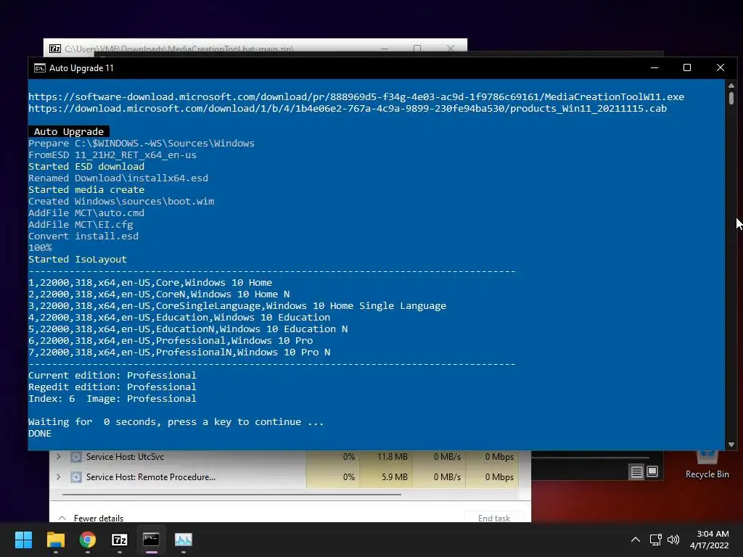Maximize the Auto Upgrade 11 window
The image size is (743, 557).
pyautogui.click(x=687, y=67)
